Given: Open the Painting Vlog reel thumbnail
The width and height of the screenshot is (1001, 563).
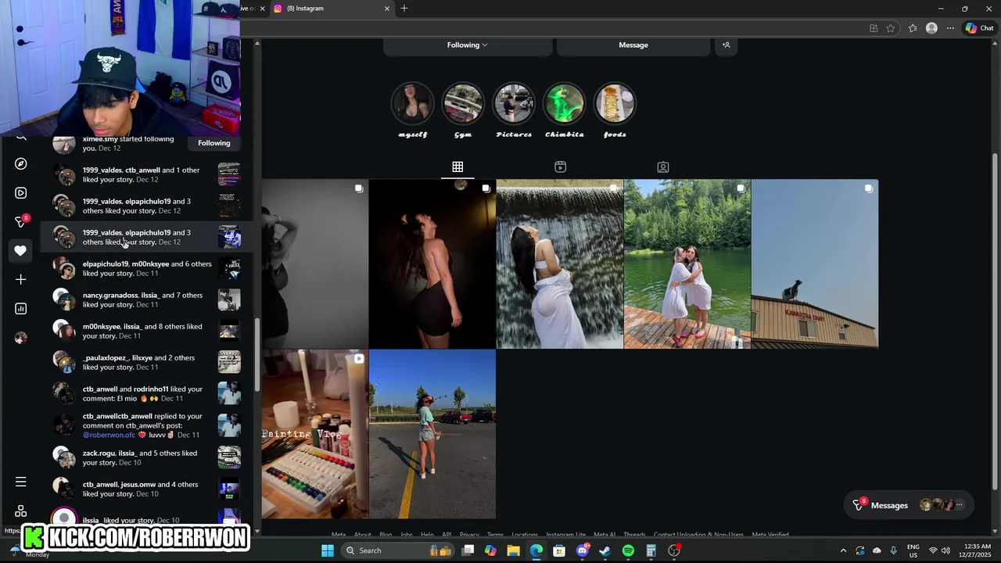Looking at the screenshot, I should (315, 434).
